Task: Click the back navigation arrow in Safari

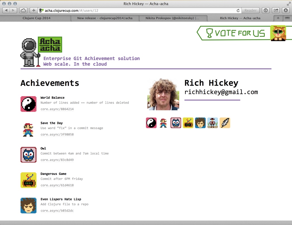Action: click(6, 10)
